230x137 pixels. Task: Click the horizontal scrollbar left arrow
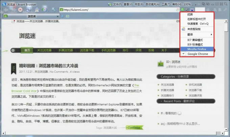(3, 133)
